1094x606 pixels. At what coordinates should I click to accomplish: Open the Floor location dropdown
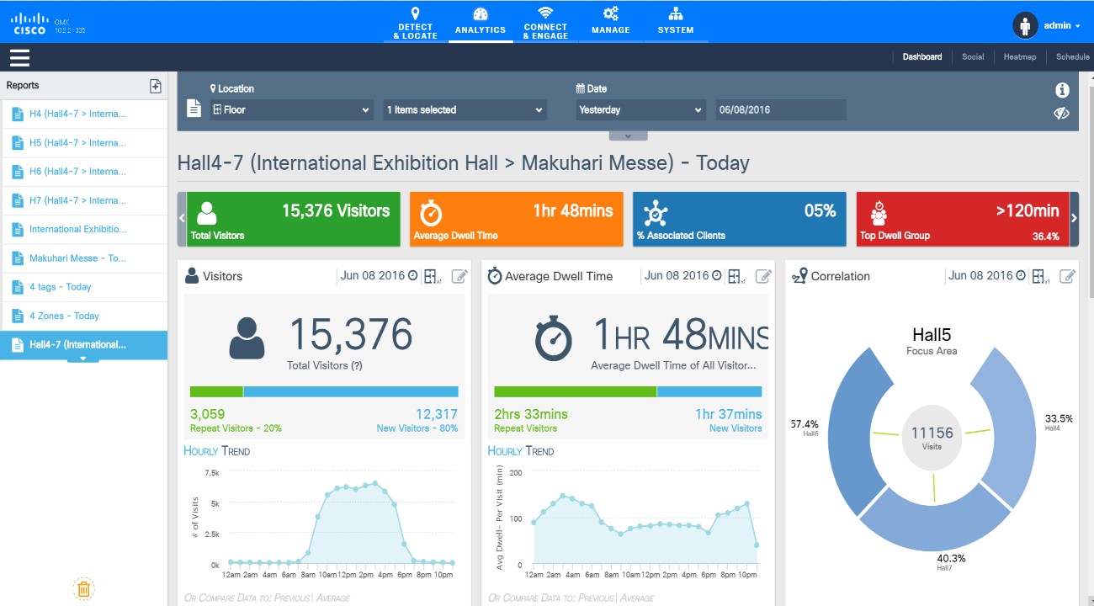coord(291,110)
